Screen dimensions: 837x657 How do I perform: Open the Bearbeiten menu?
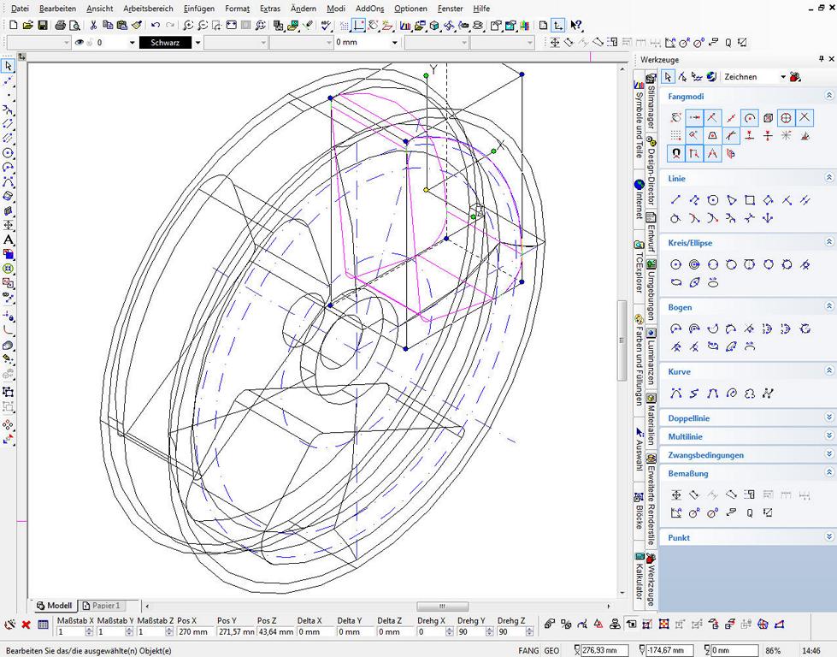coord(57,9)
